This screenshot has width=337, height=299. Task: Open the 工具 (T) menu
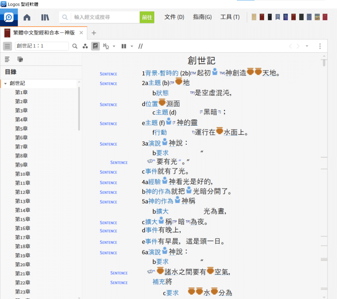(230, 17)
